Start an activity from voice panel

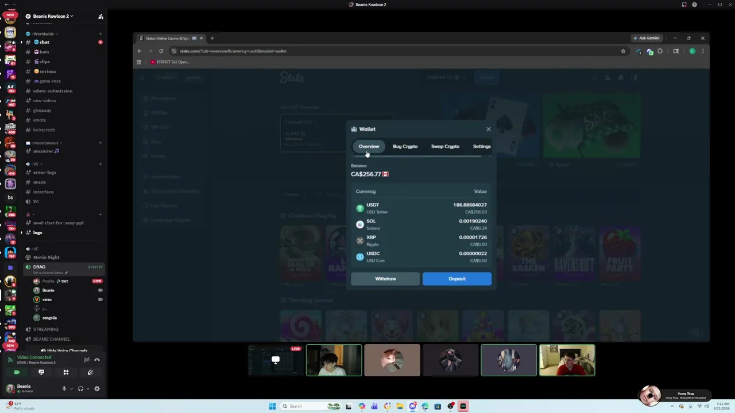(66, 372)
